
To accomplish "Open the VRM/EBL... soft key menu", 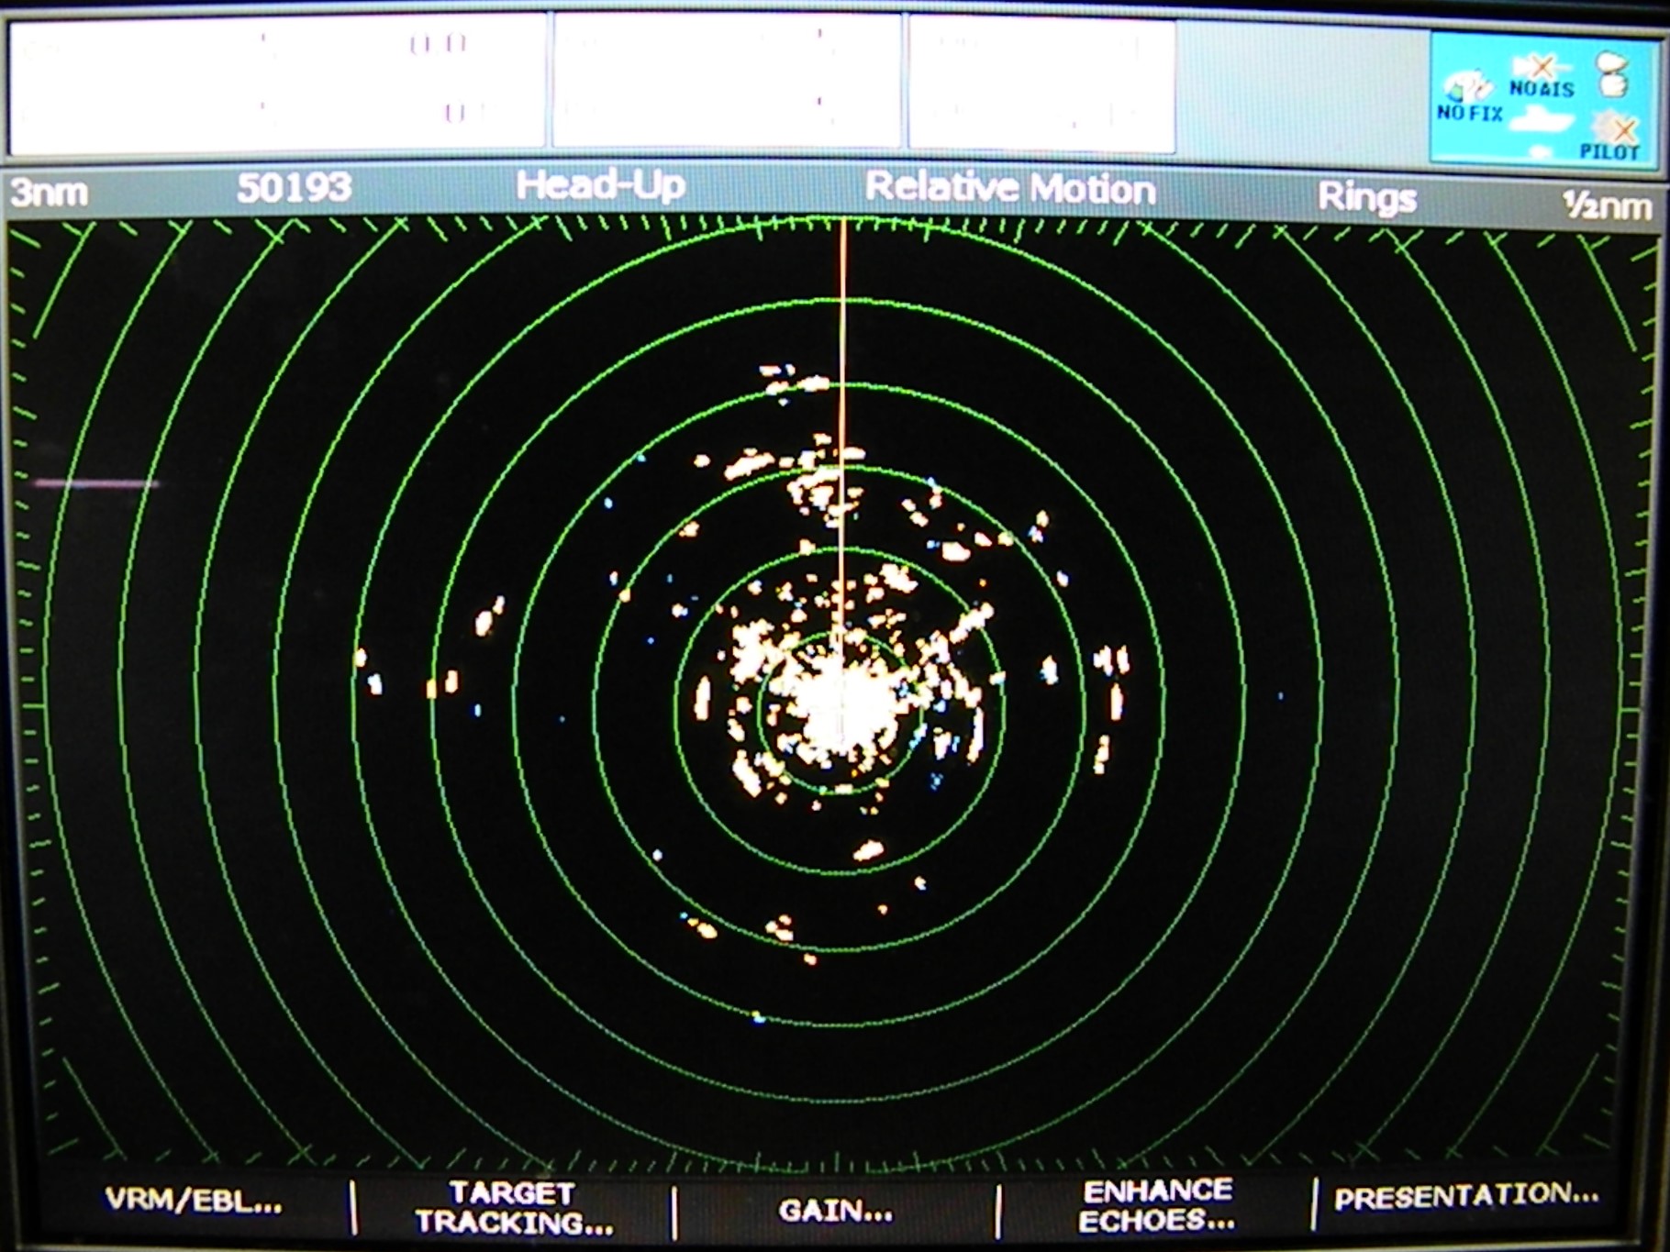I will (x=194, y=1201).
